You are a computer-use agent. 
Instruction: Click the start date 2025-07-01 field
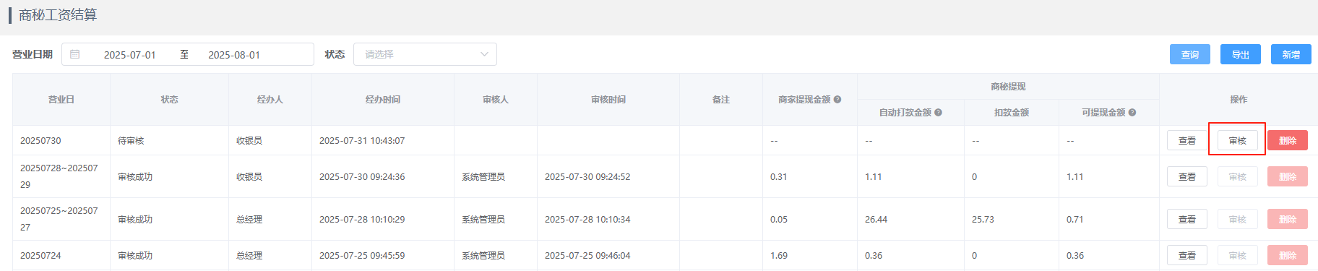tap(130, 55)
